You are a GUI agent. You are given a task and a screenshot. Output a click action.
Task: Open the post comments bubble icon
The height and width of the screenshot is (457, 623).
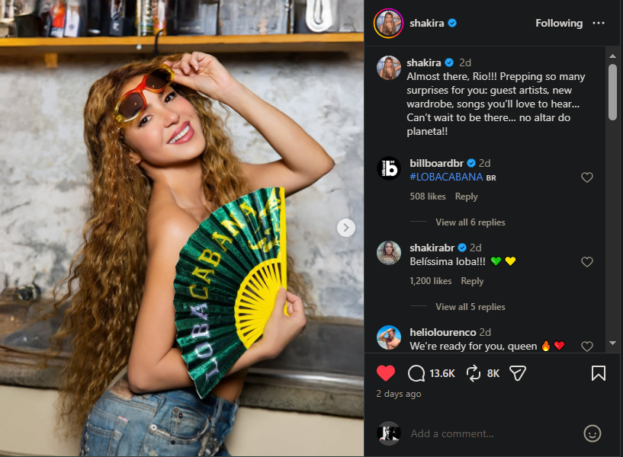[417, 373]
